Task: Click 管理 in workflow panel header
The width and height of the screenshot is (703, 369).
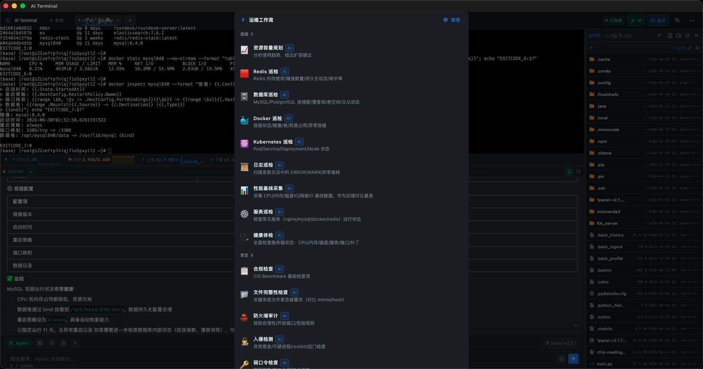Action: pyautogui.click(x=451, y=20)
